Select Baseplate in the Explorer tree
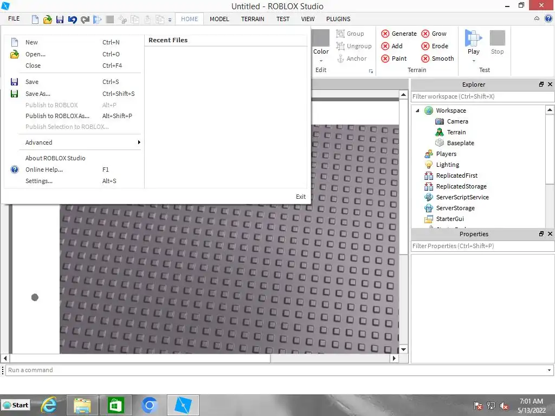 tap(455, 143)
